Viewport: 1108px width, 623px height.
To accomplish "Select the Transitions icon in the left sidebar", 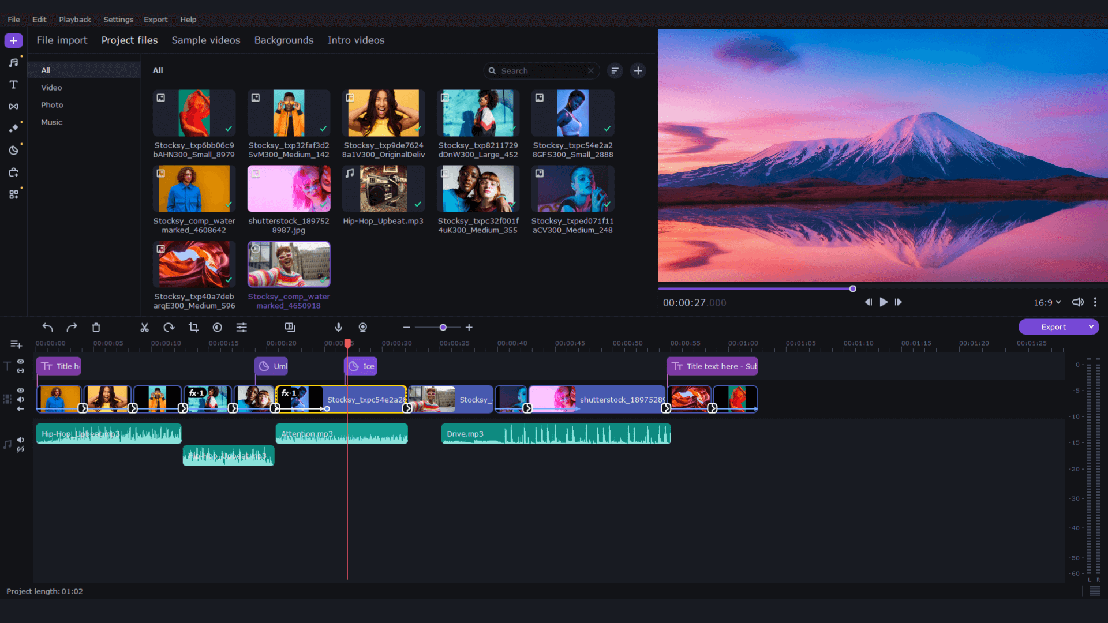I will click(13, 106).
